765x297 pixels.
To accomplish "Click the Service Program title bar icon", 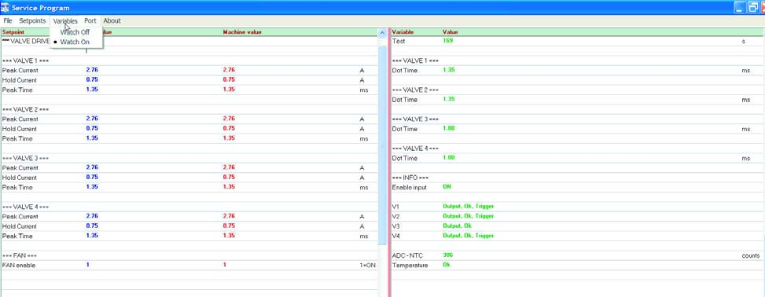I will click(x=6, y=8).
